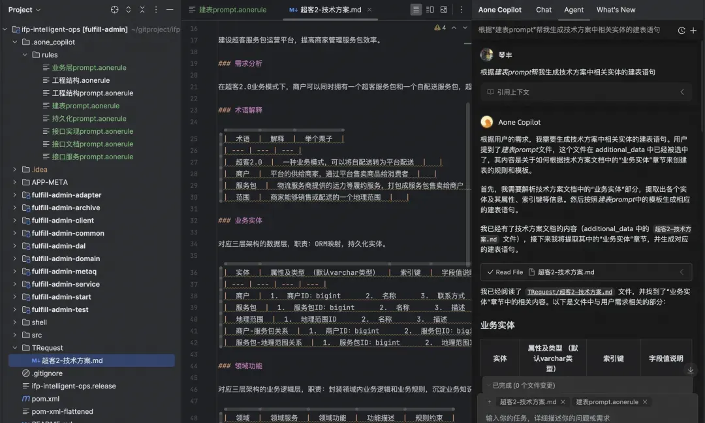This screenshot has width=705, height=423.
Task: Expand the .idea folder
Action: 15,169
